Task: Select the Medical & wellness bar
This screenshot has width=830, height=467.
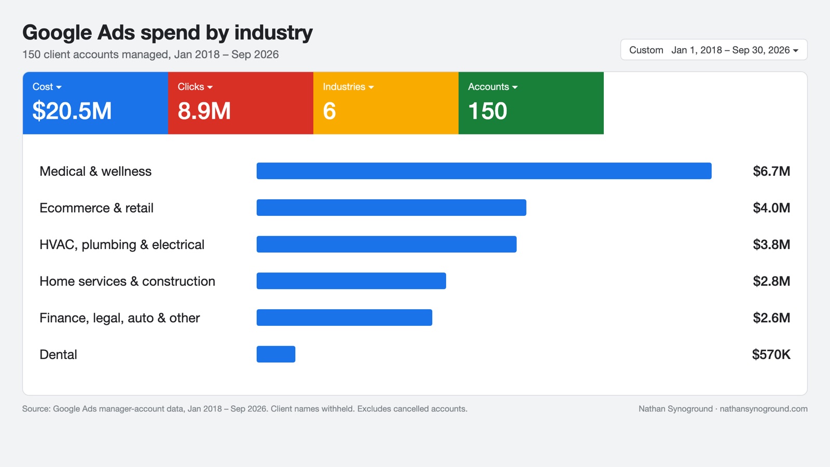Action: pos(484,171)
